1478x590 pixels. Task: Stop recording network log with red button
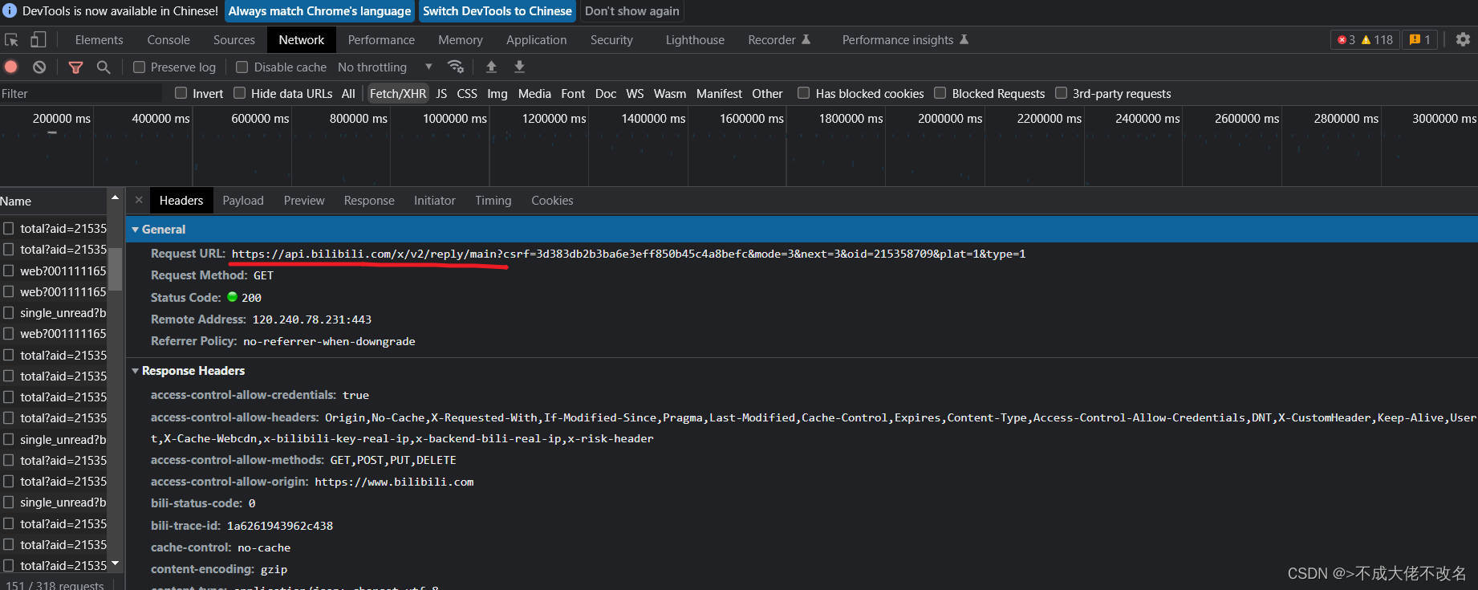[11, 67]
